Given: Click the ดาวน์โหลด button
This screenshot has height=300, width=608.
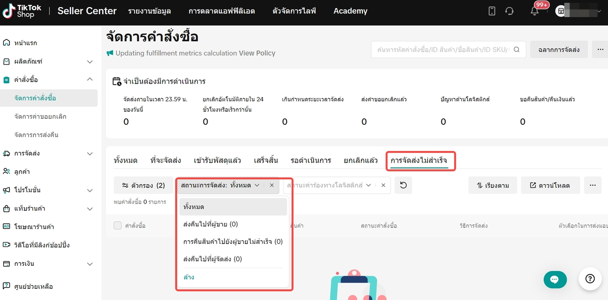Looking at the screenshot, I should pos(550,185).
